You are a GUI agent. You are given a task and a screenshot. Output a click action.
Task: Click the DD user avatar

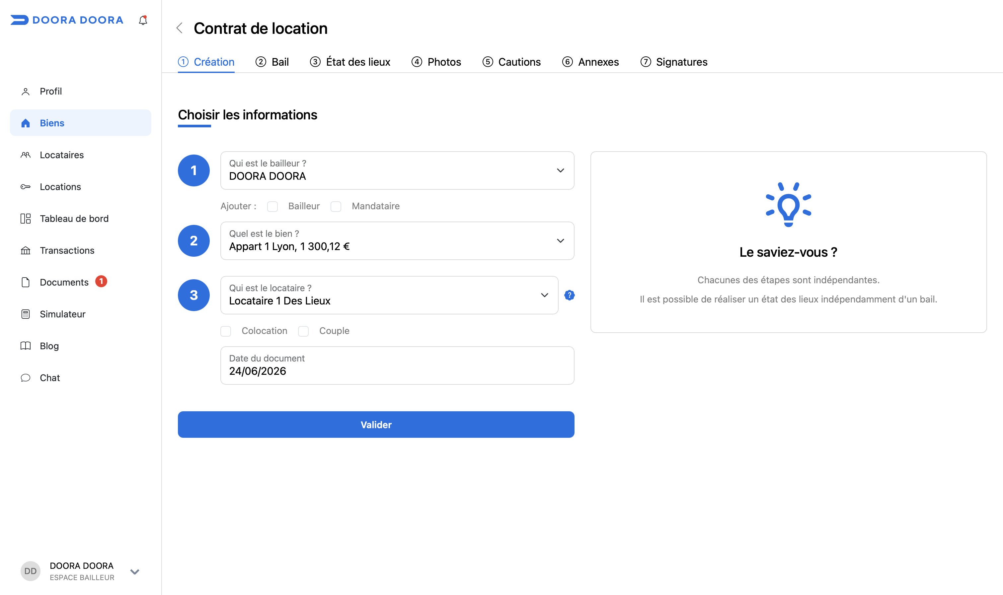coord(31,571)
